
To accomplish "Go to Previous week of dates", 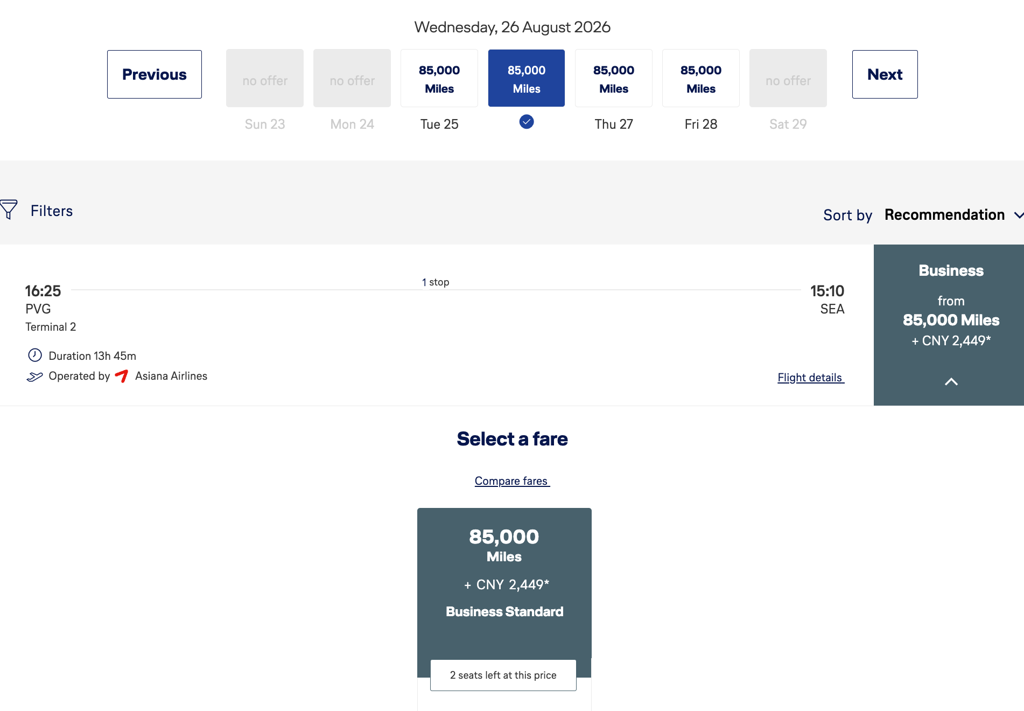I will click(x=155, y=74).
